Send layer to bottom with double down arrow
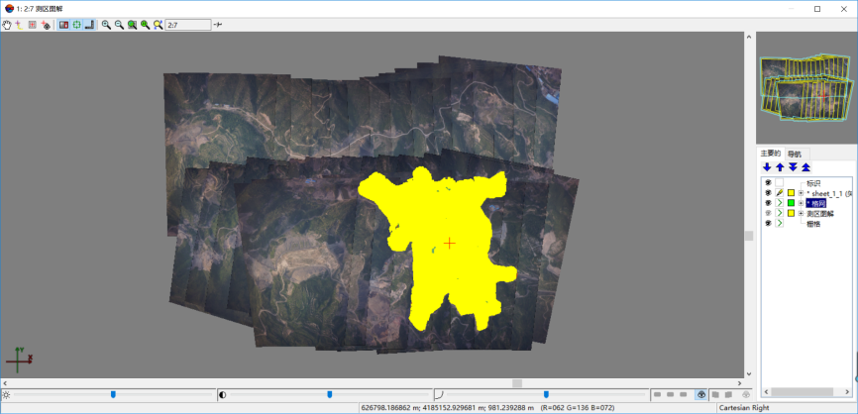The image size is (858, 414). pos(793,167)
